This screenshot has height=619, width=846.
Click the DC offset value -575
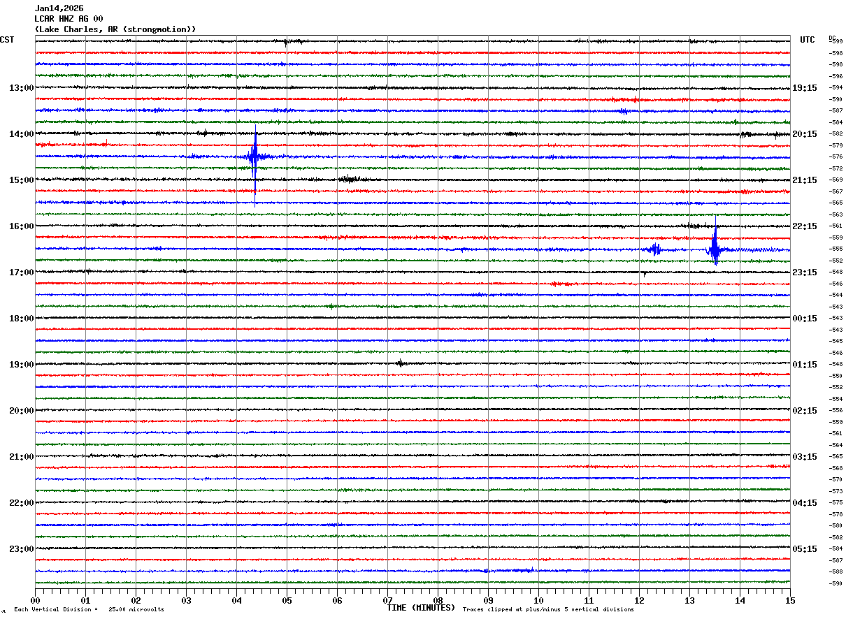tap(836, 503)
